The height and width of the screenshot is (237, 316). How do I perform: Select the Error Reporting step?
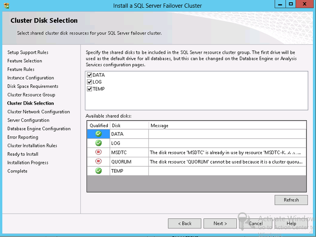(23, 137)
